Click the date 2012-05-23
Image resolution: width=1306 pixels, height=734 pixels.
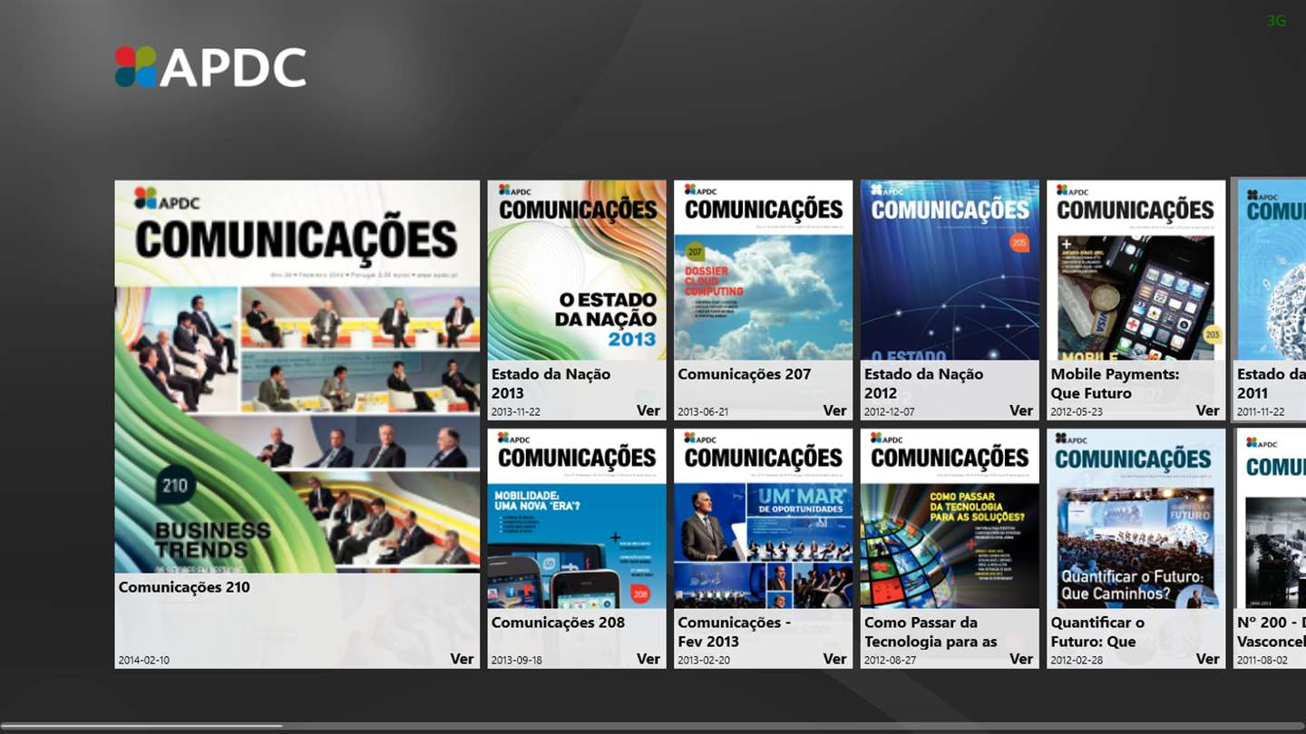tap(1077, 411)
